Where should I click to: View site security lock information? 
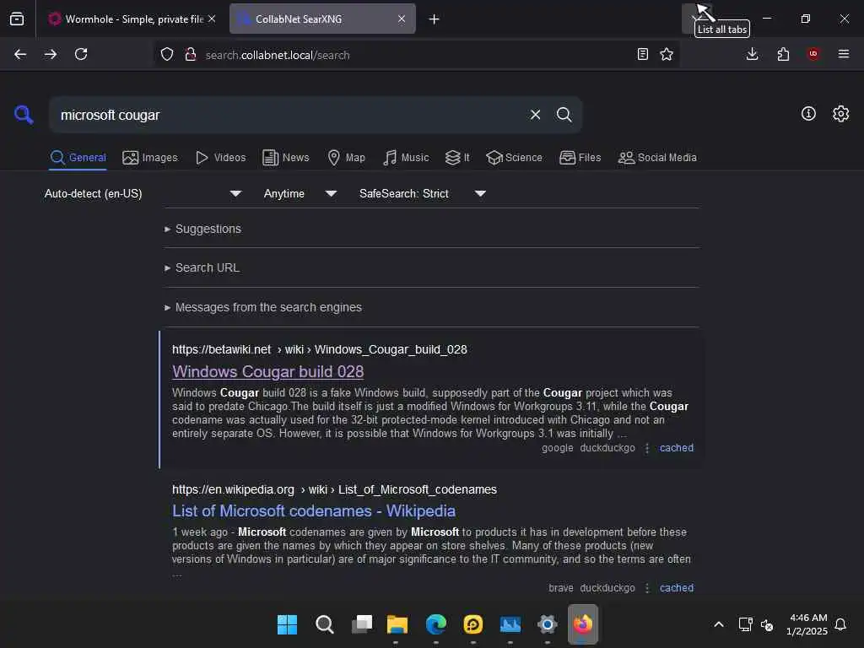click(x=191, y=54)
